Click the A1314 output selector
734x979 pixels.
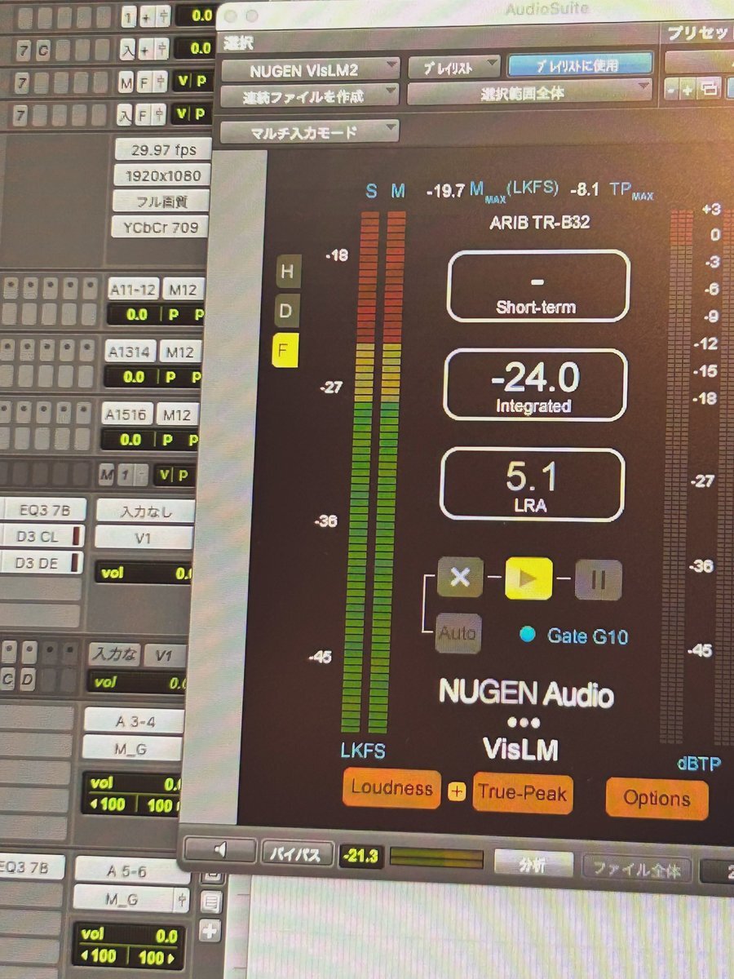point(130,352)
